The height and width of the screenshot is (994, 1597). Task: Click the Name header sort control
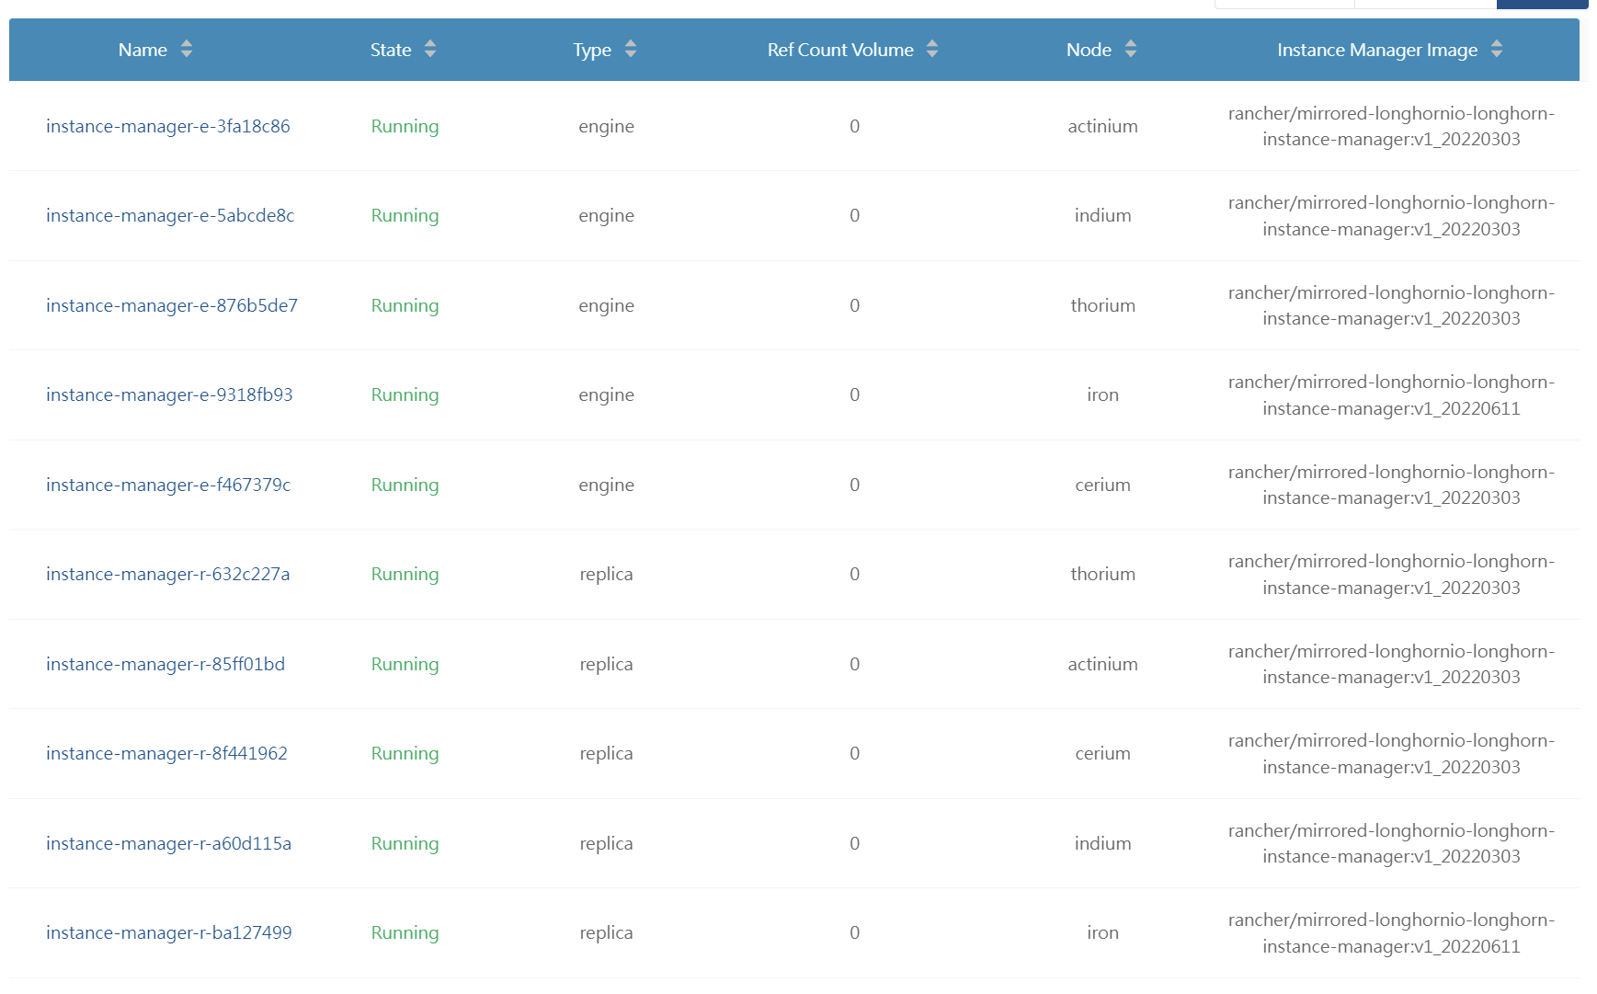(187, 50)
